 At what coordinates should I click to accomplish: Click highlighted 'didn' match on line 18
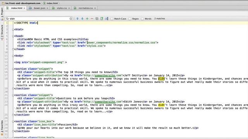[161, 79]
